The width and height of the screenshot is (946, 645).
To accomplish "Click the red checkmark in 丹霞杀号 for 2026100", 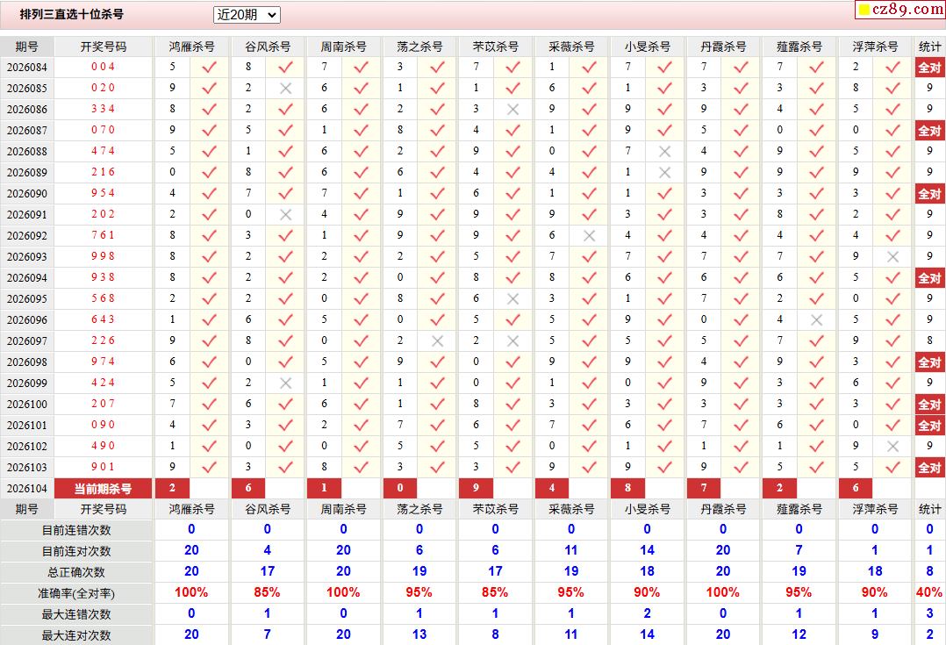I will [741, 405].
